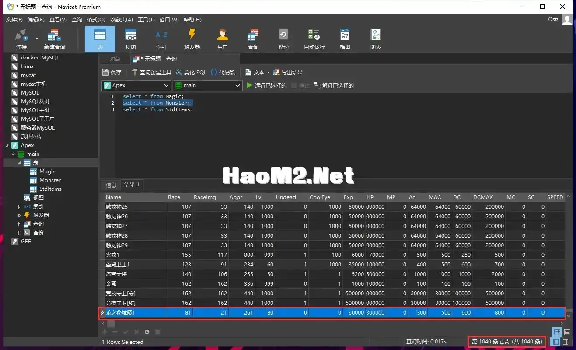
Task: Click the results vertical scrollbar down arrow
Action: (569, 315)
